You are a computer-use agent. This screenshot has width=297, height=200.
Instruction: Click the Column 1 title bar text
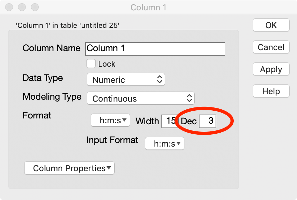(148, 7)
